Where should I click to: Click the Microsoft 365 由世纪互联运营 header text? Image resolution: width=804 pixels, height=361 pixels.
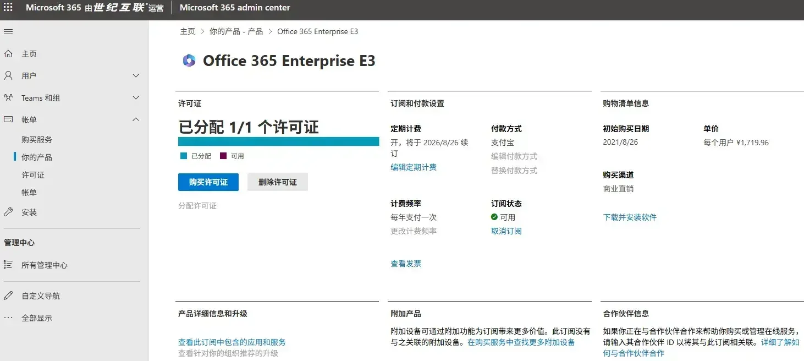point(95,8)
